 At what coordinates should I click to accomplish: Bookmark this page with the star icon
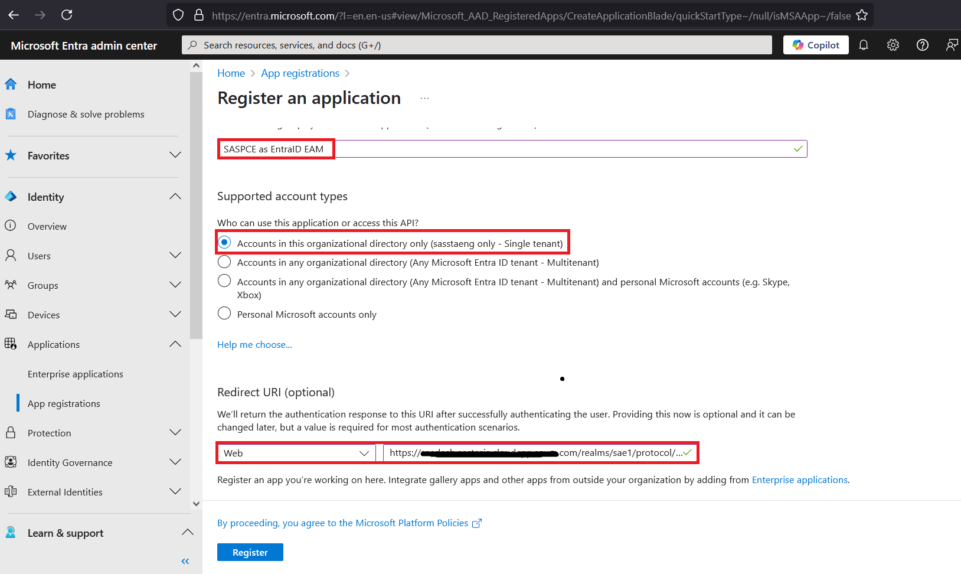[862, 15]
